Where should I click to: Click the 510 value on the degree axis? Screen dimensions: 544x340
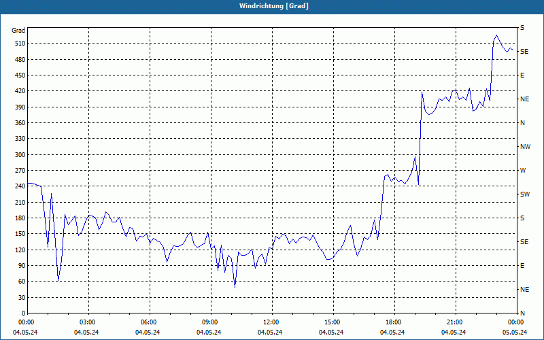[20, 44]
